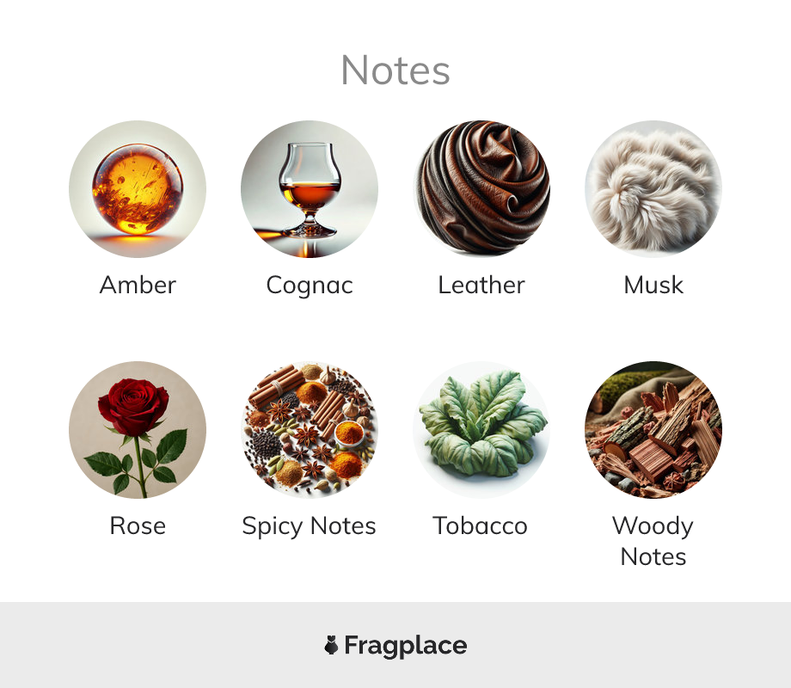Click the Rose text label
Viewport: 791px width, 688px height.
138,525
